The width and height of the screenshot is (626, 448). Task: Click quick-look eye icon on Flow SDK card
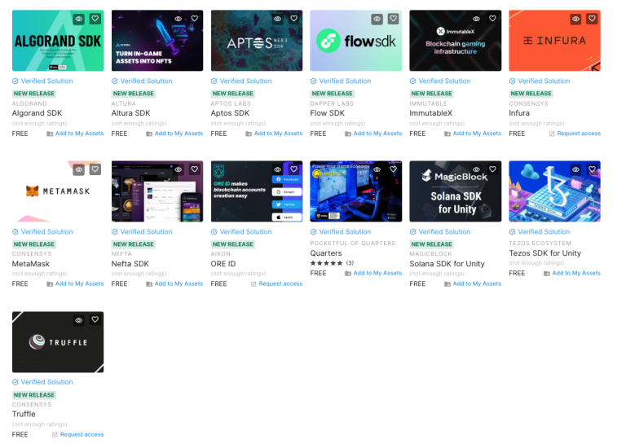(x=377, y=19)
